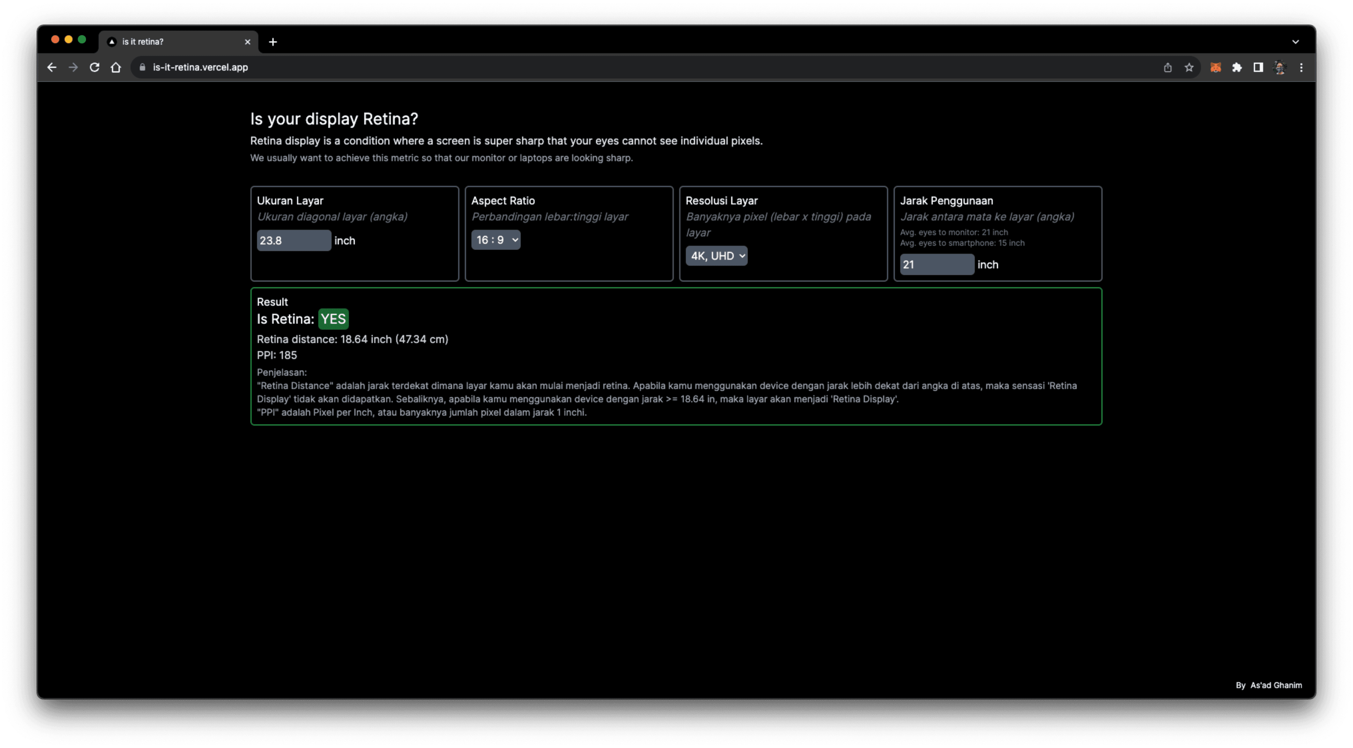The width and height of the screenshot is (1353, 748).
Task: Close the 'is it retina?' tab
Action: pos(247,42)
